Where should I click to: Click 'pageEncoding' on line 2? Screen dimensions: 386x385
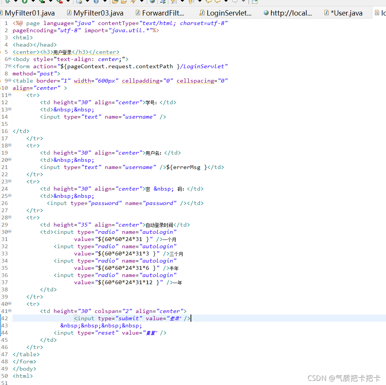click(33, 30)
